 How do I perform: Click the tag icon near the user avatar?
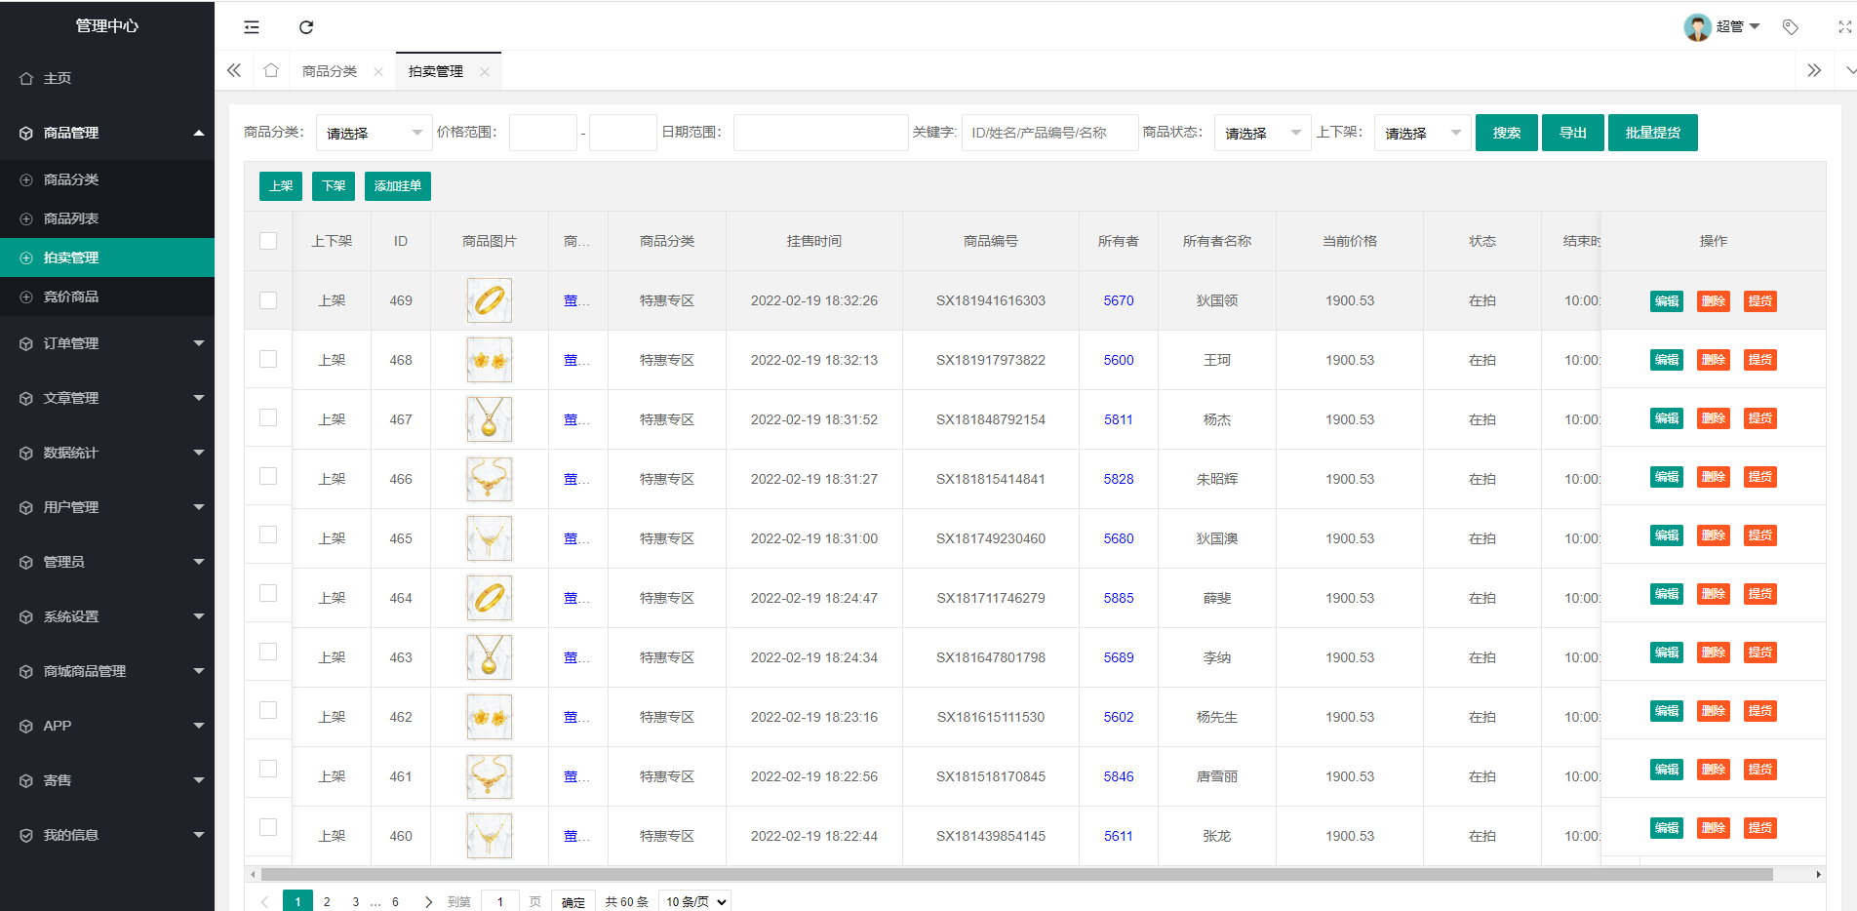(x=1790, y=27)
